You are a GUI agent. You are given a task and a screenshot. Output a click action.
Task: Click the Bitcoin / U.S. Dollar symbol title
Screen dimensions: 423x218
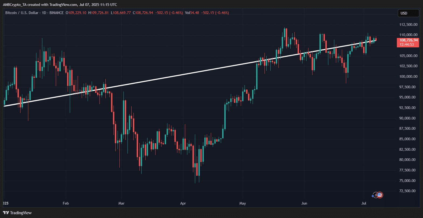pyautogui.click(x=22, y=13)
